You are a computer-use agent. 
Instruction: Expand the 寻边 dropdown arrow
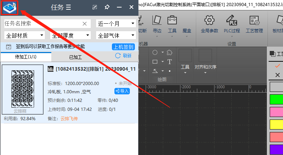pos(157,36)
